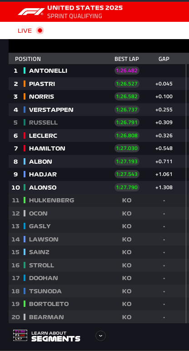Viewport: 189px width, 351px height.
Task: Click Antonelli's purple best lap 1:26.482
Action: (127, 71)
